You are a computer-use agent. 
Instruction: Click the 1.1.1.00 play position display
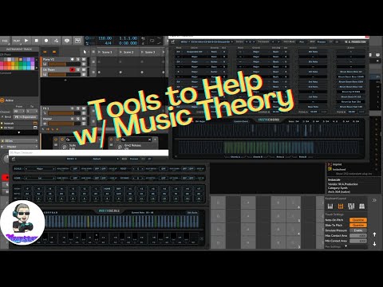pyautogui.click(x=128, y=38)
